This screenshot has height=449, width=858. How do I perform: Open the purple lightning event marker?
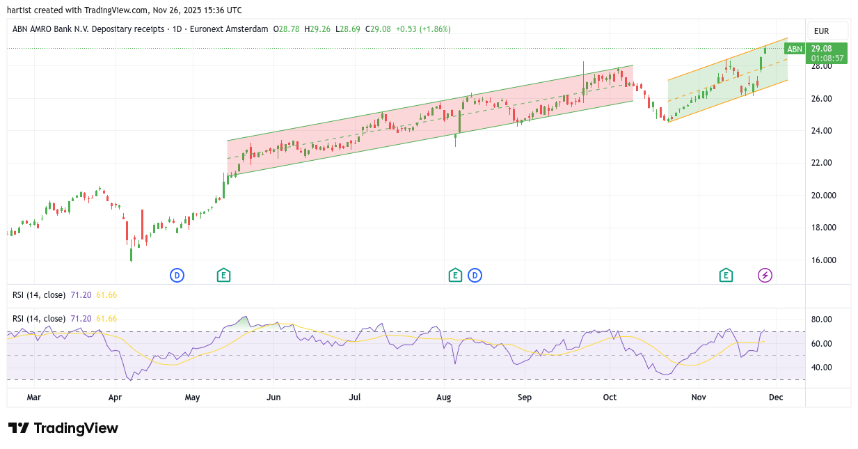(765, 276)
